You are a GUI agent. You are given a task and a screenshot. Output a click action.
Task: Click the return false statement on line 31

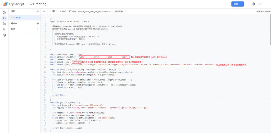59,95
